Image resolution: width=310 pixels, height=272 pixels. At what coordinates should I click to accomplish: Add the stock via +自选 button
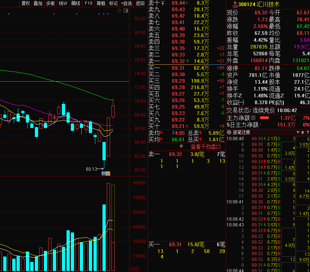(126, 3)
